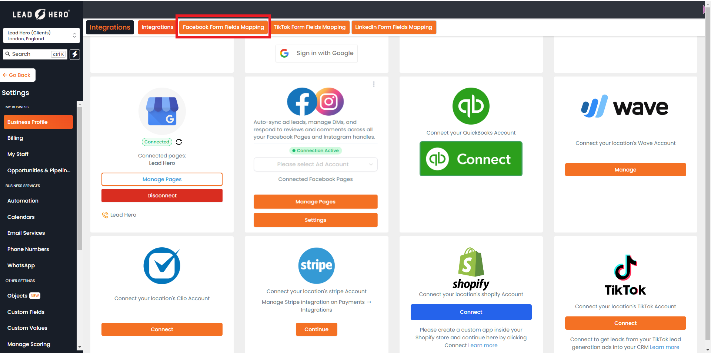The width and height of the screenshot is (711, 353).
Task: Click the Lead Hero logo
Action: click(x=41, y=14)
